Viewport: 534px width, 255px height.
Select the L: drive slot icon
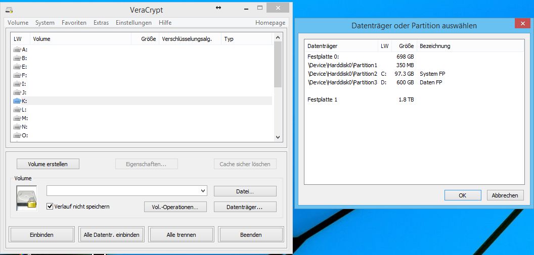click(17, 110)
